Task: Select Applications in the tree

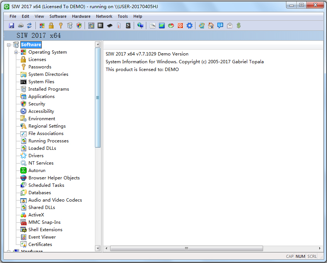Action: click(x=41, y=97)
